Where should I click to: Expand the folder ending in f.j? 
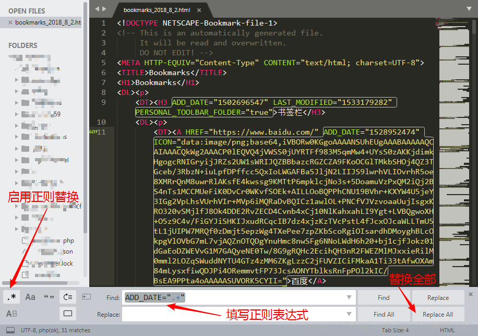point(17,149)
